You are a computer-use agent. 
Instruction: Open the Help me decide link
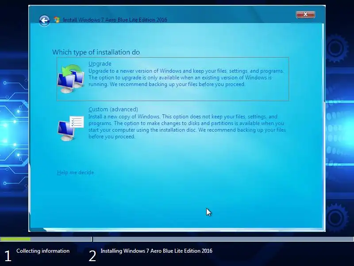(75, 172)
